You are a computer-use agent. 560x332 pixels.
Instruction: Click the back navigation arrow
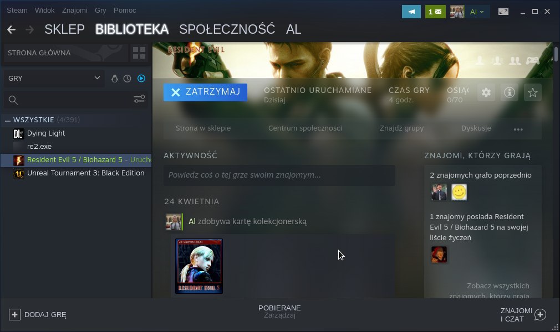[x=12, y=29]
